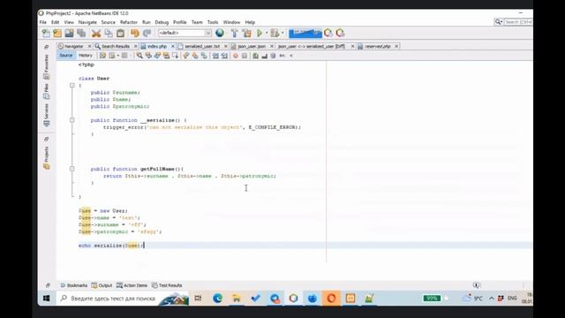This screenshot has width=565, height=318.
Task: Switch editor to History view
Action: [86, 56]
